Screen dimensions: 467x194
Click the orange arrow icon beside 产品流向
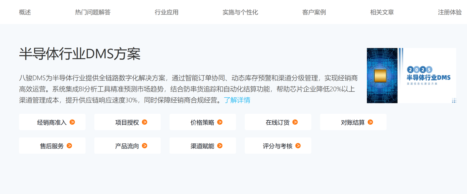(x=145, y=146)
